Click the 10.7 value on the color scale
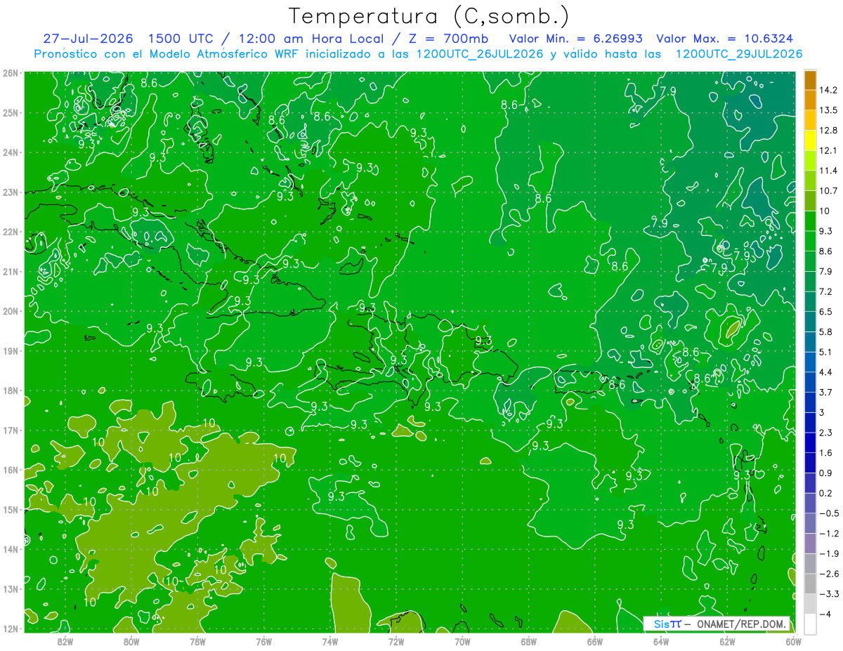 click(828, 191)
